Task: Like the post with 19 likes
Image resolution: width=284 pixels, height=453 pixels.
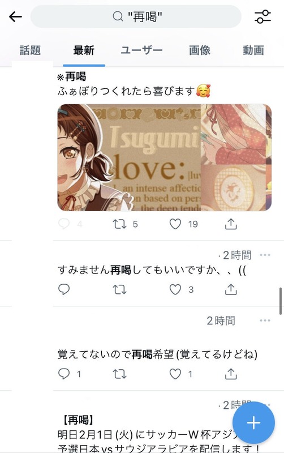Action: point(175,224)
